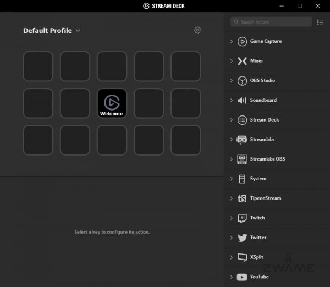Toggle the actions list view icon
Image resolution: width=330 pixels, height=287 pixels.
click(x=320, y=22)
